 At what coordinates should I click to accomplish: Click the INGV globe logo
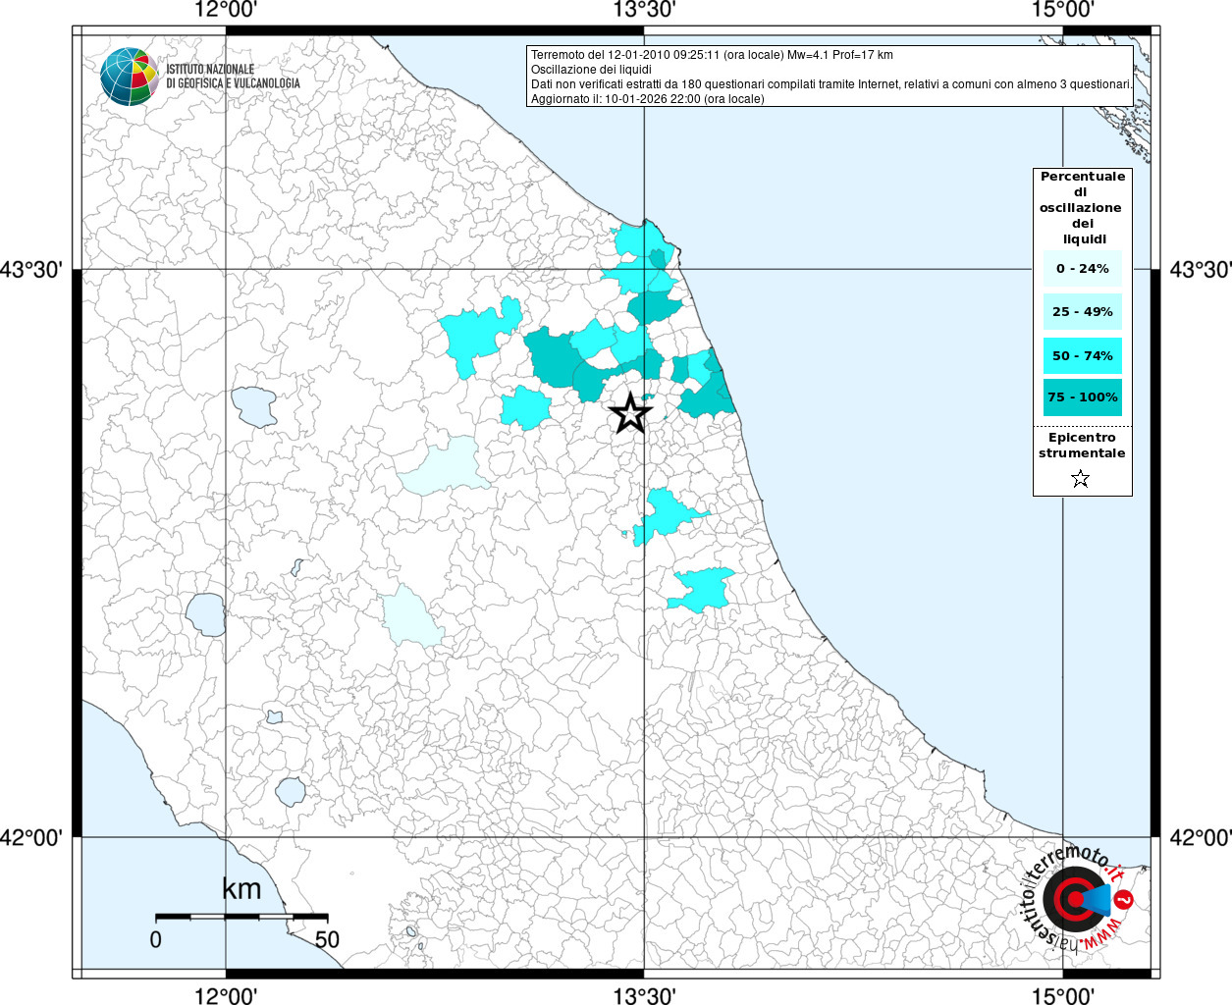129,77
